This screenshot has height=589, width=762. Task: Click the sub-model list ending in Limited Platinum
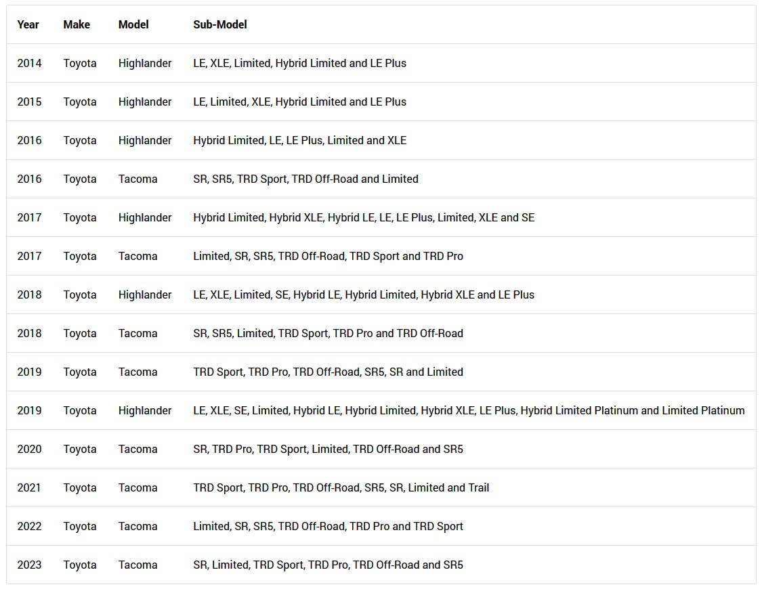(469, 411)
